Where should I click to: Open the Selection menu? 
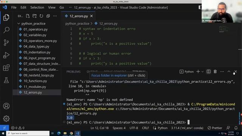[x=37, y=8]
